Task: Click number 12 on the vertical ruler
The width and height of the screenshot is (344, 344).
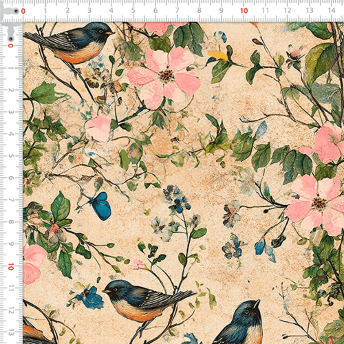Action: [11, 310]
